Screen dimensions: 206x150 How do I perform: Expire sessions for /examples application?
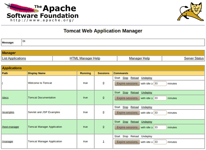tap(127, 113)
